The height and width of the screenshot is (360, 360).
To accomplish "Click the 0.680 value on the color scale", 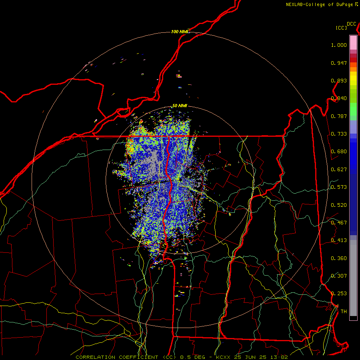I will point(339,152).
